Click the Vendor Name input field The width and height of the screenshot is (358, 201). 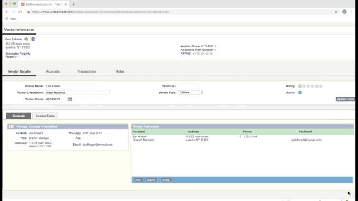(x=71, y=86)
